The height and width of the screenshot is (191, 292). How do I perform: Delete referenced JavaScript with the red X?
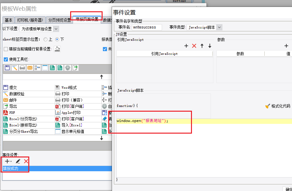click(194, 46)
